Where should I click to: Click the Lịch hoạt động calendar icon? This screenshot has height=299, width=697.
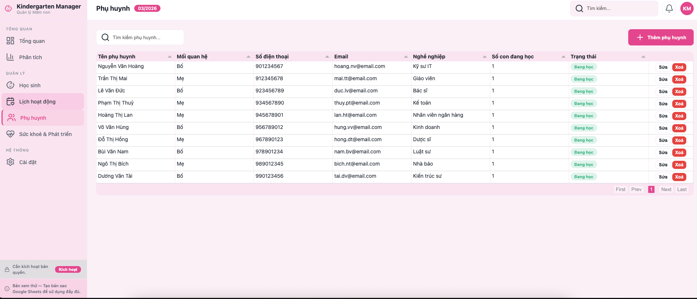coord(10,102)
